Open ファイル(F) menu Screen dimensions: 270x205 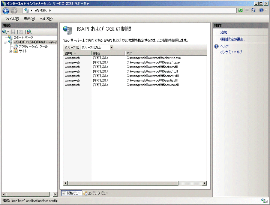click(x=12, y=19)
